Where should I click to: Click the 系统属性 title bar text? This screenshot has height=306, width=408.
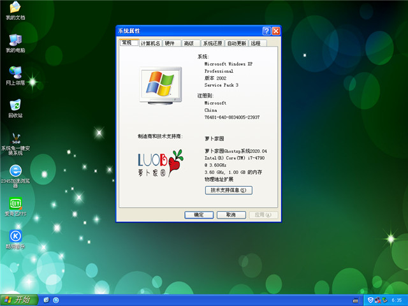point(129,31)
